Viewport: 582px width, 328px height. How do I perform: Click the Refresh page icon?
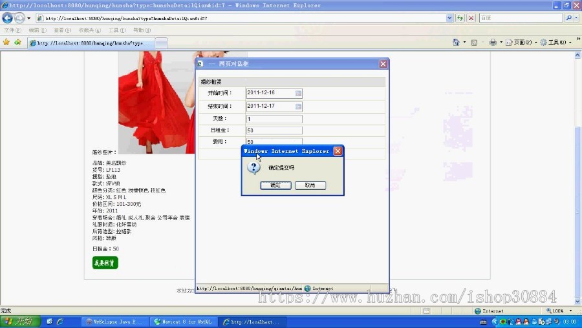tap(460, 18)
